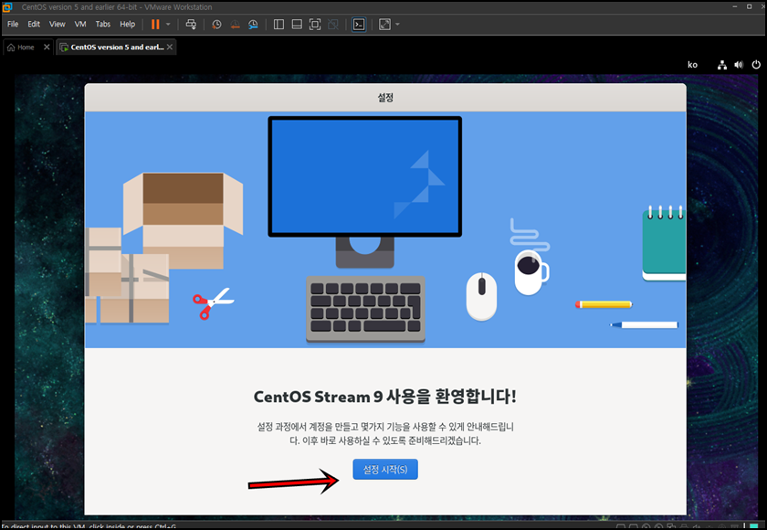Open the snapshot manager

253,24
